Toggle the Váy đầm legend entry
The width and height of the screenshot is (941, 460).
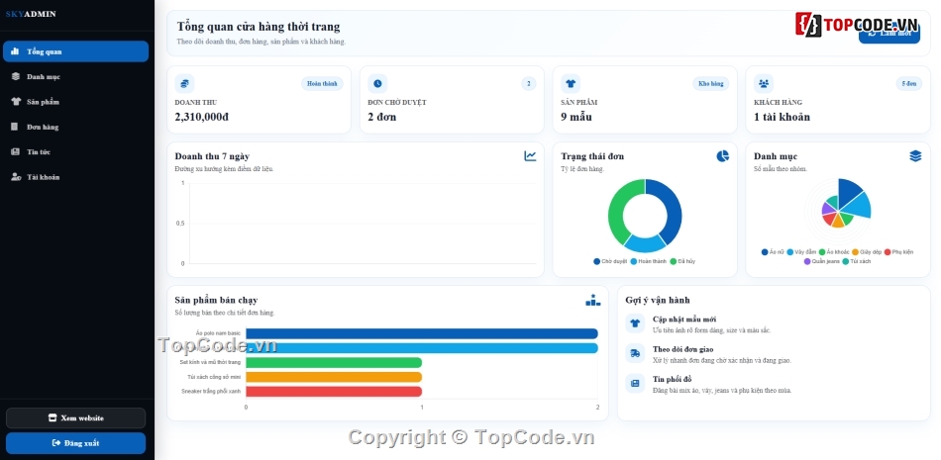[801, 252]
